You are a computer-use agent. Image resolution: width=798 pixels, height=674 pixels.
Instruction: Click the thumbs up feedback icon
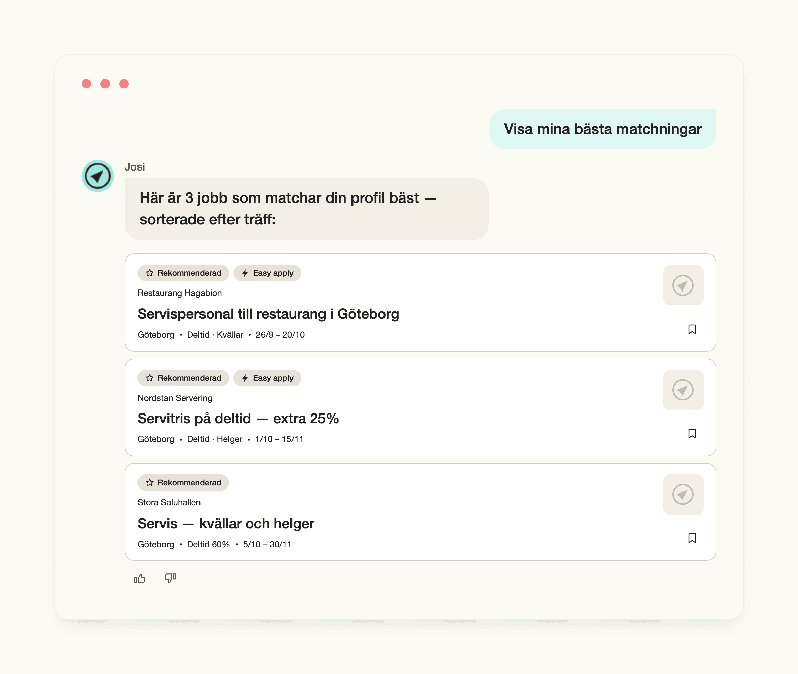pyautogui.click(x=140, y=579)
